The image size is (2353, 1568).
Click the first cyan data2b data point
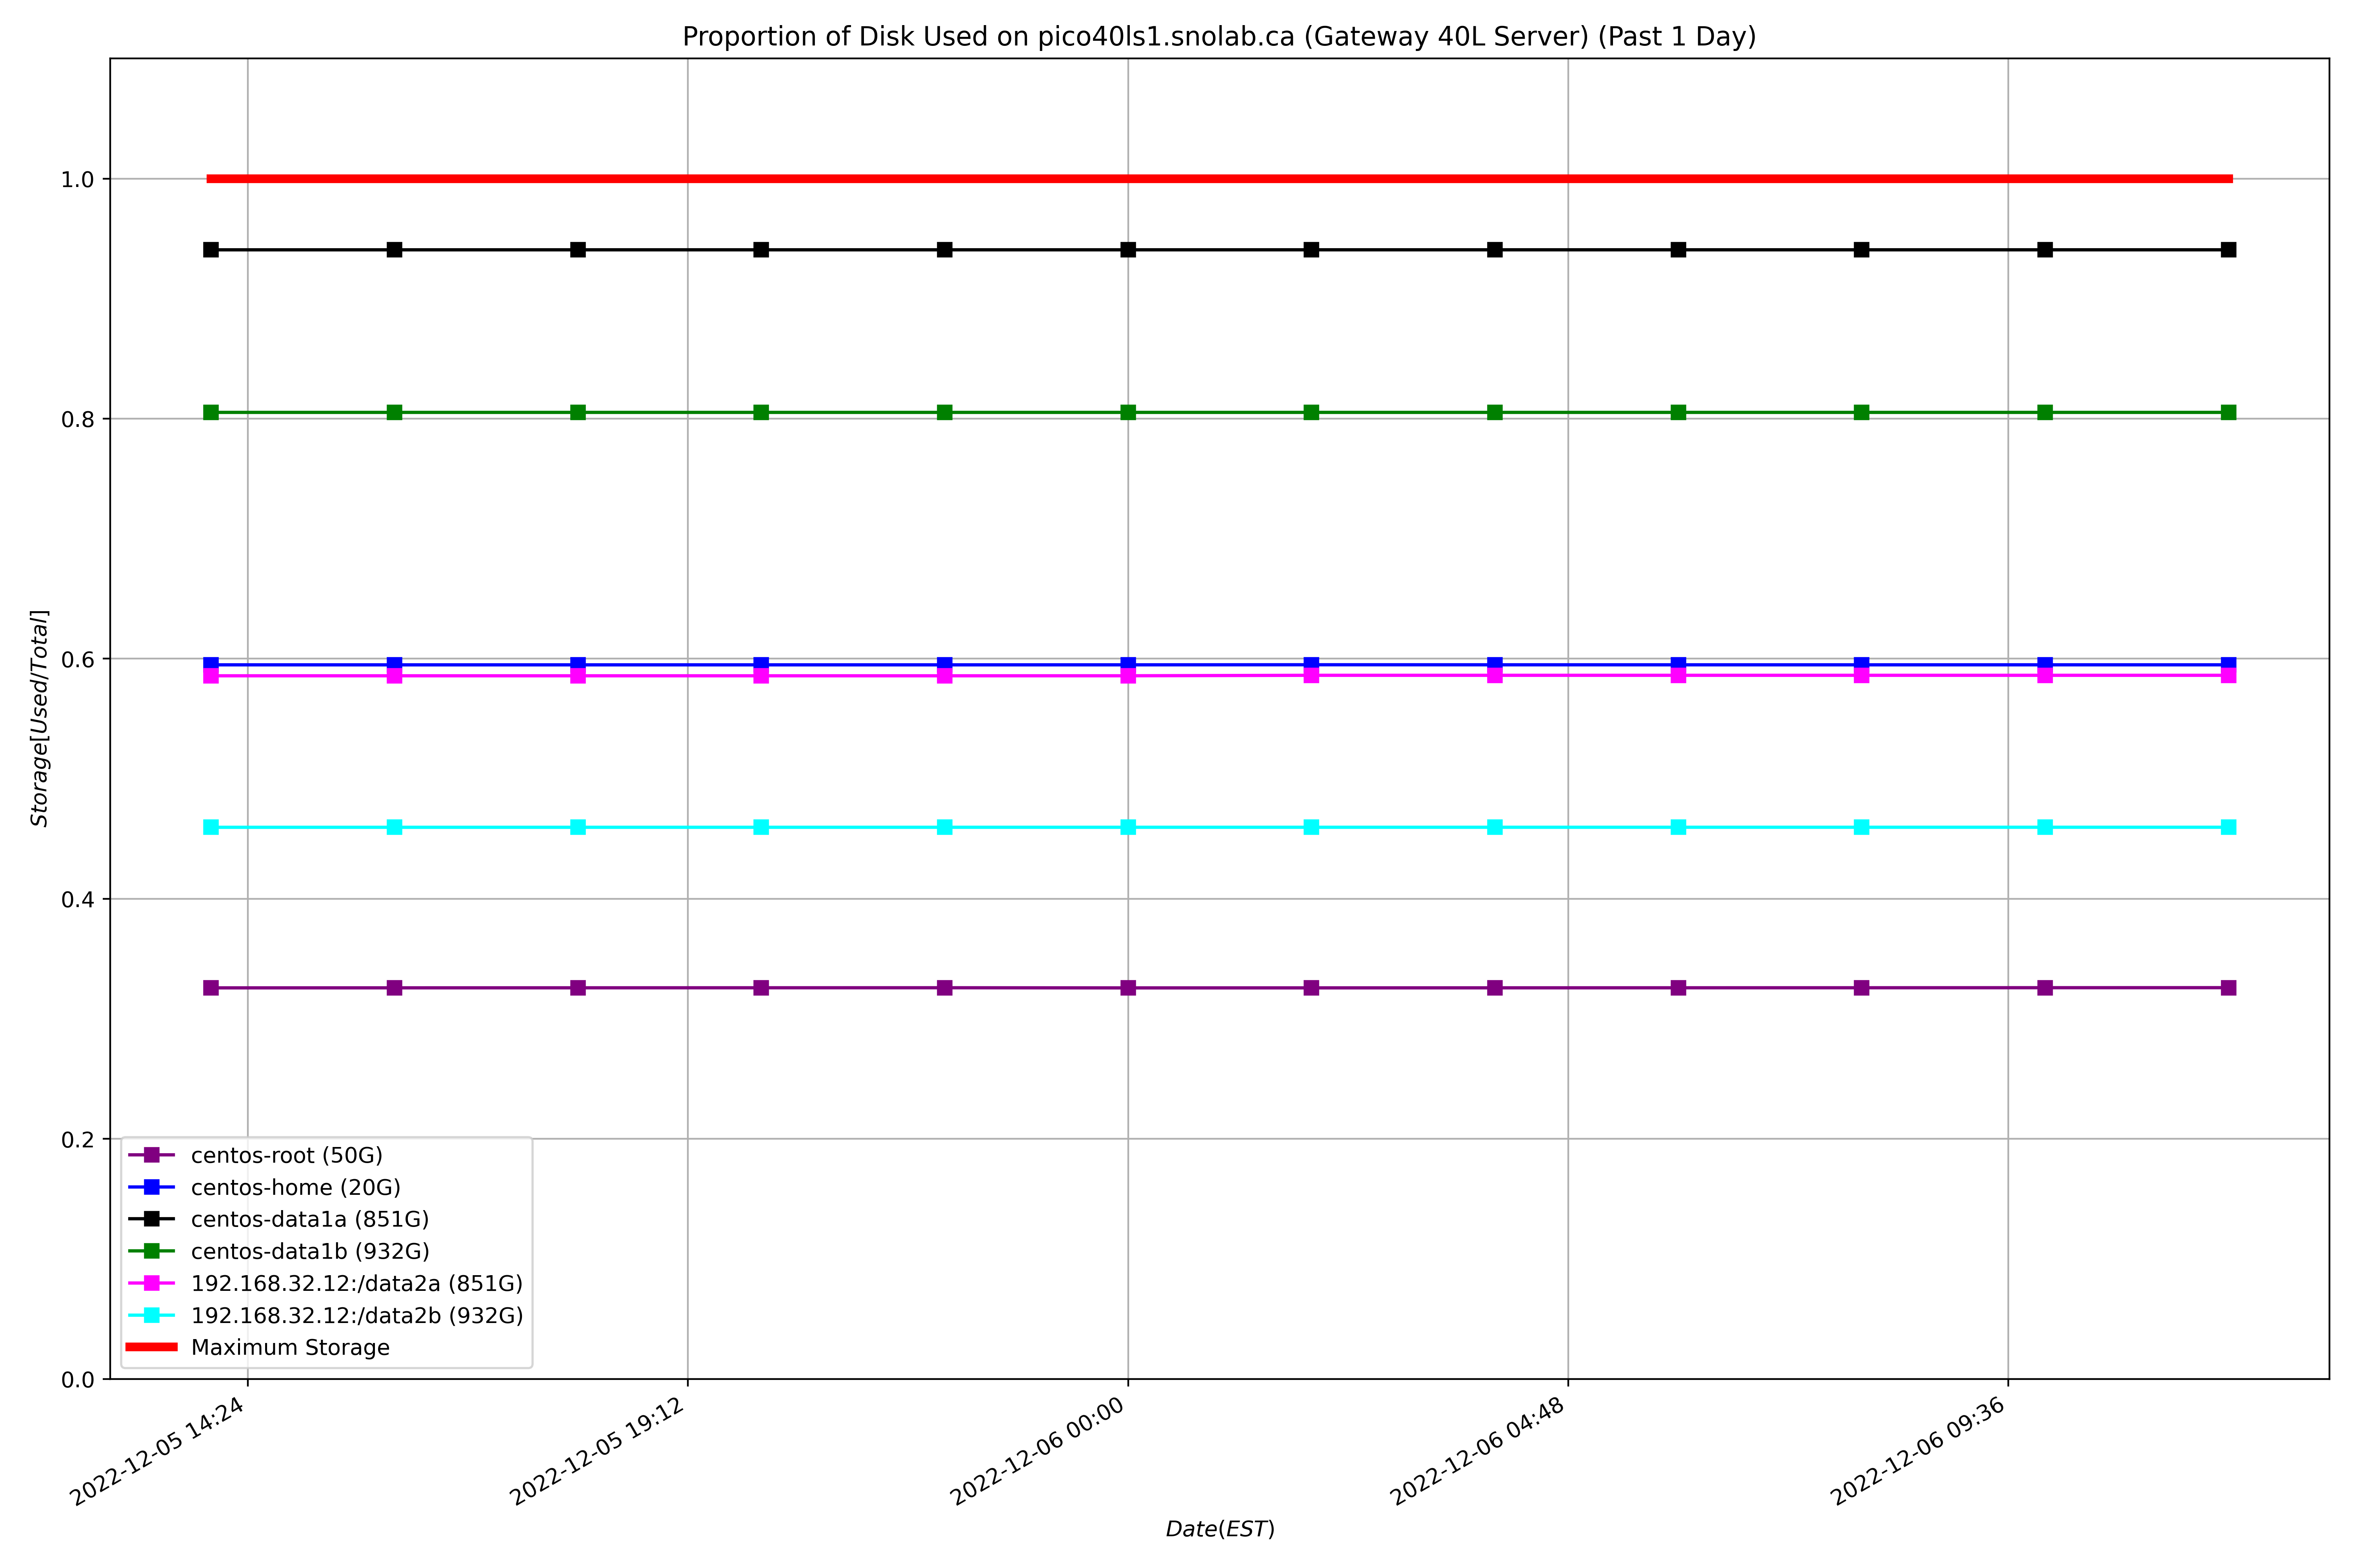click(211, 827)
